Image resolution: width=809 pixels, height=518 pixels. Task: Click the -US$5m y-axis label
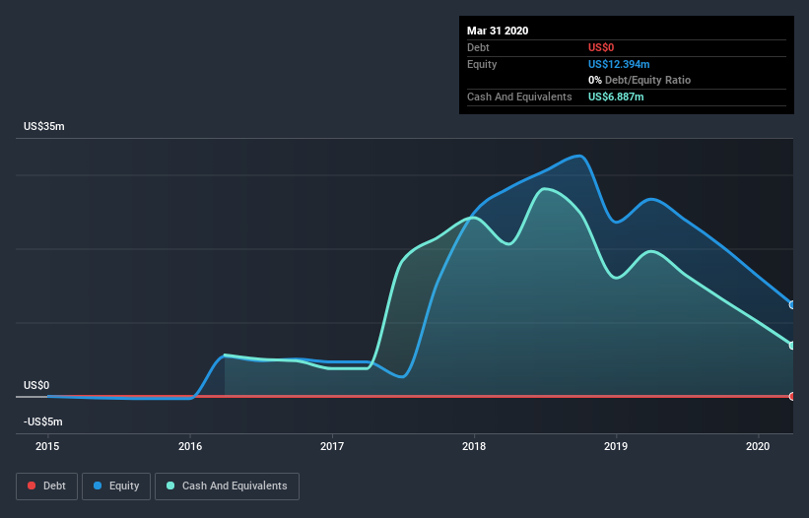(42, 421)
